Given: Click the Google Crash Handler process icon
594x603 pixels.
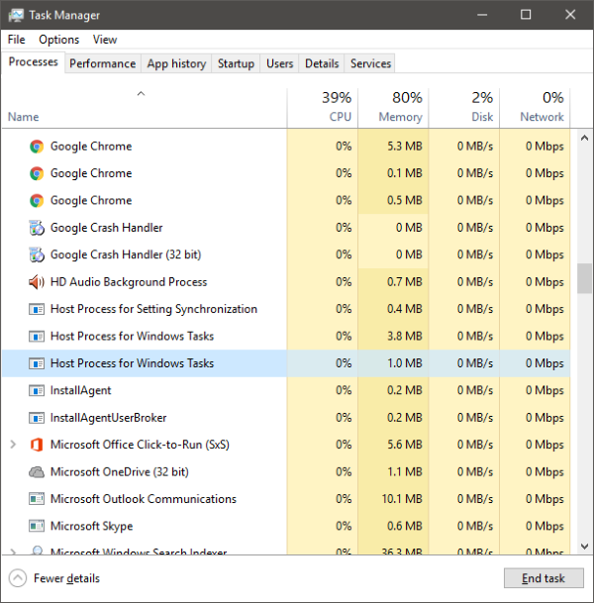Looking at the screenshot, I should point(37,228).
